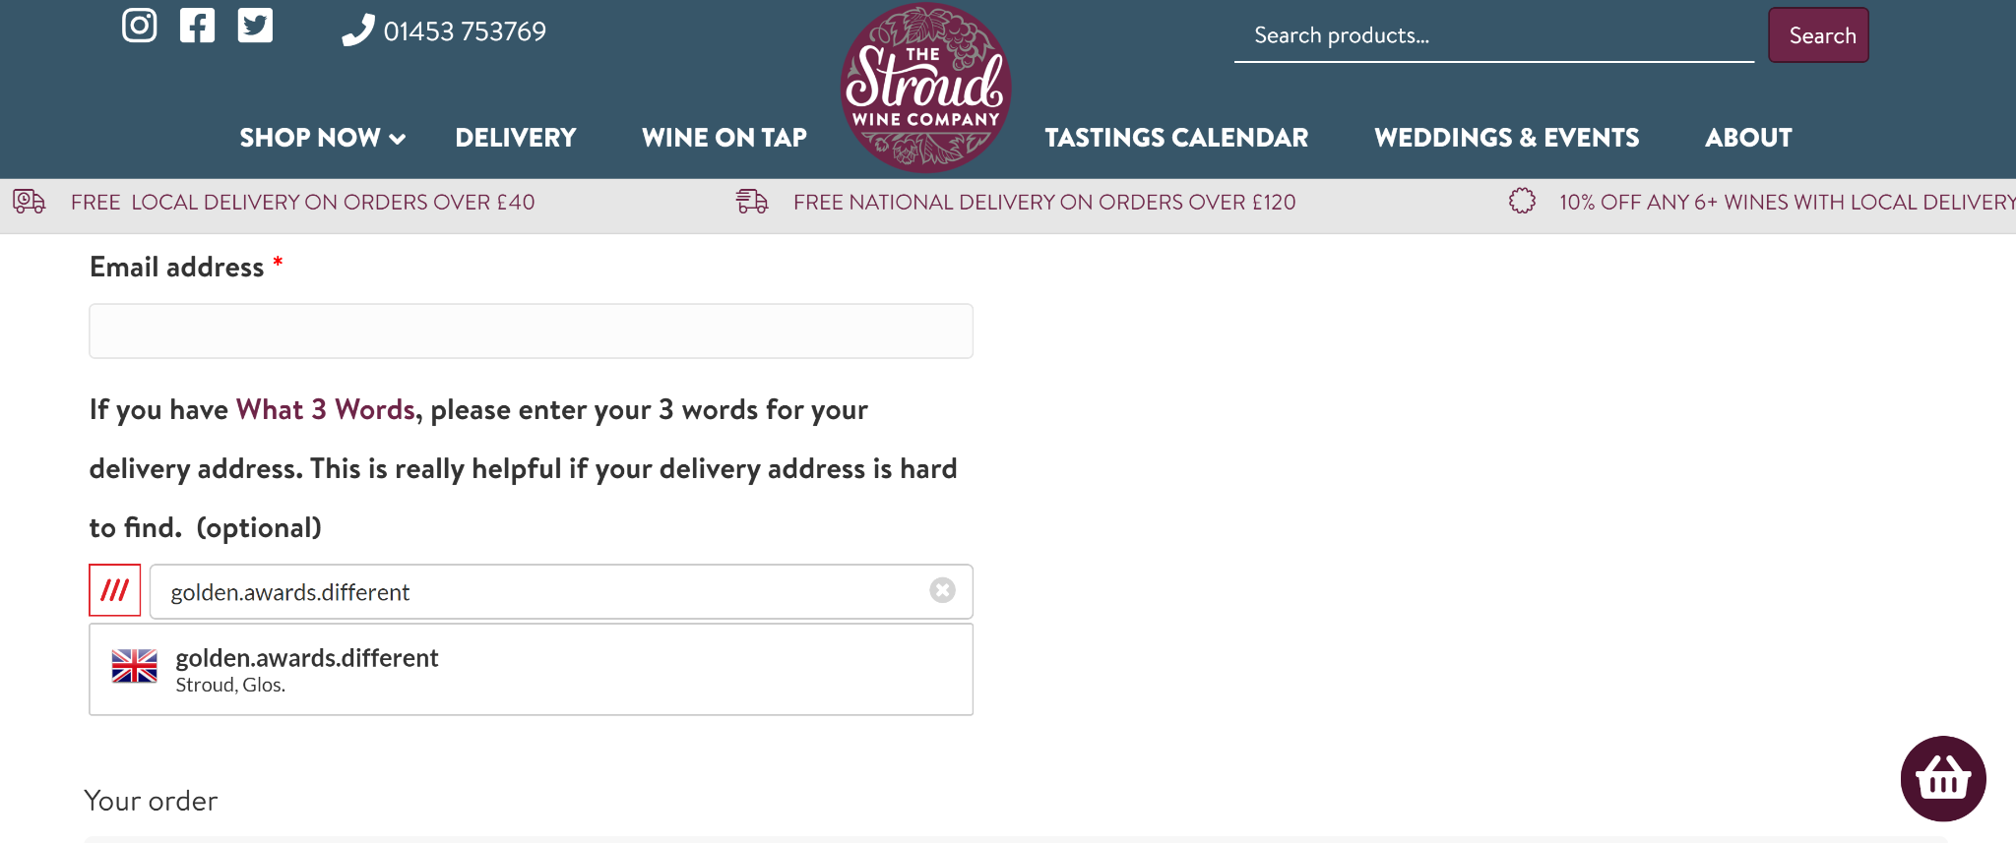Click the what3words red slashes icon
The image size is (2016, 843).
pos(115,590)
